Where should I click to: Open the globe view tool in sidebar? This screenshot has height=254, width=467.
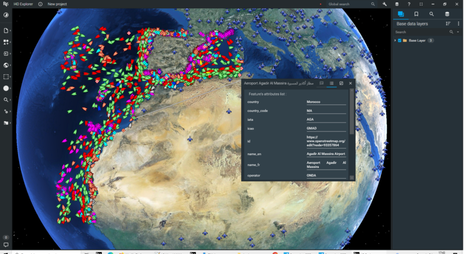click(x=5, y=65)
